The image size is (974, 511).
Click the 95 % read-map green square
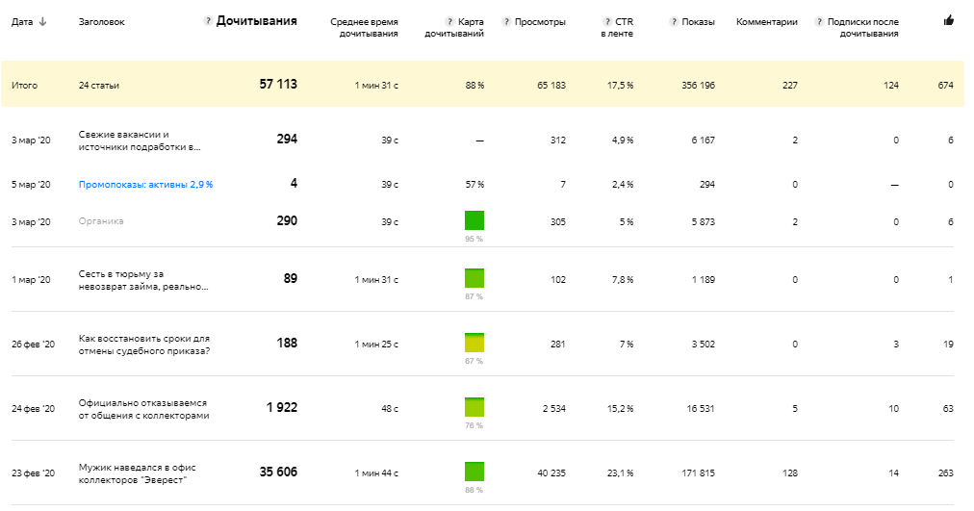point(474,220)
